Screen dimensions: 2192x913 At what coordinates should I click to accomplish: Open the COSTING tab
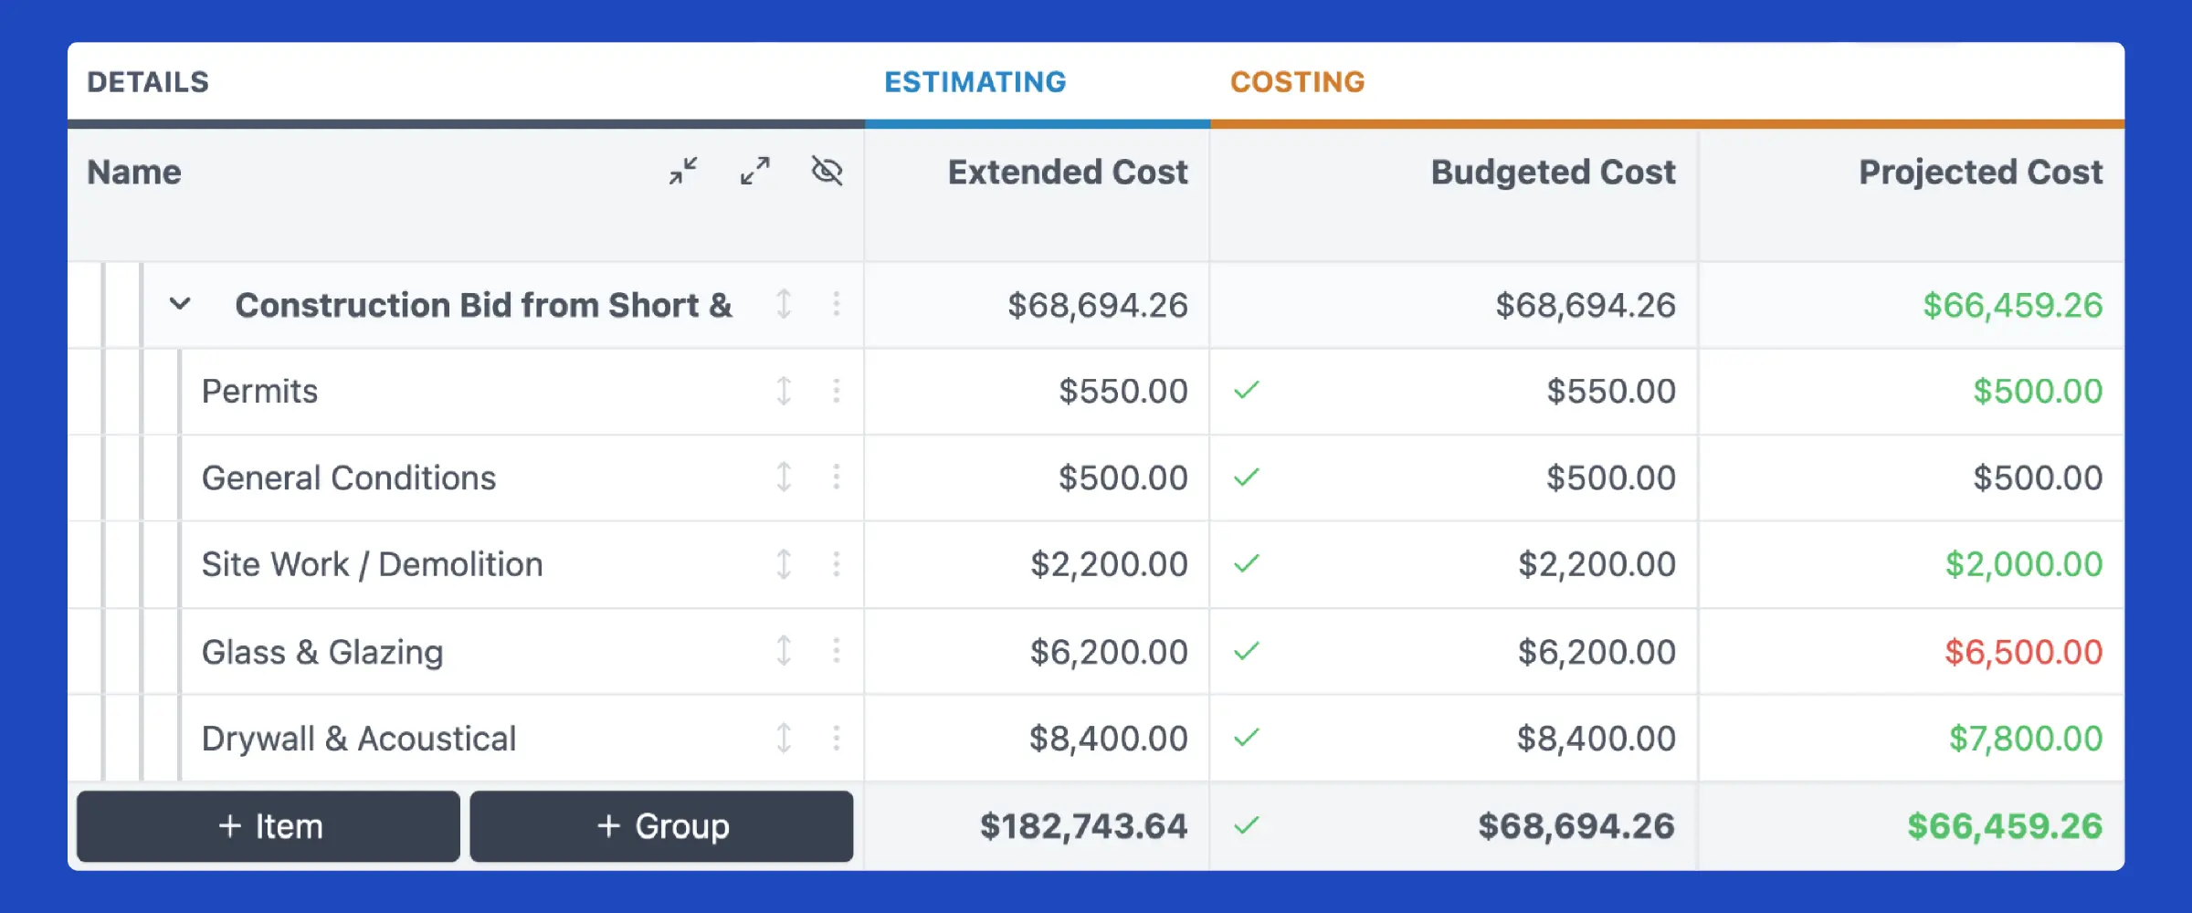pyautogui.click(x=1298, y=81)
